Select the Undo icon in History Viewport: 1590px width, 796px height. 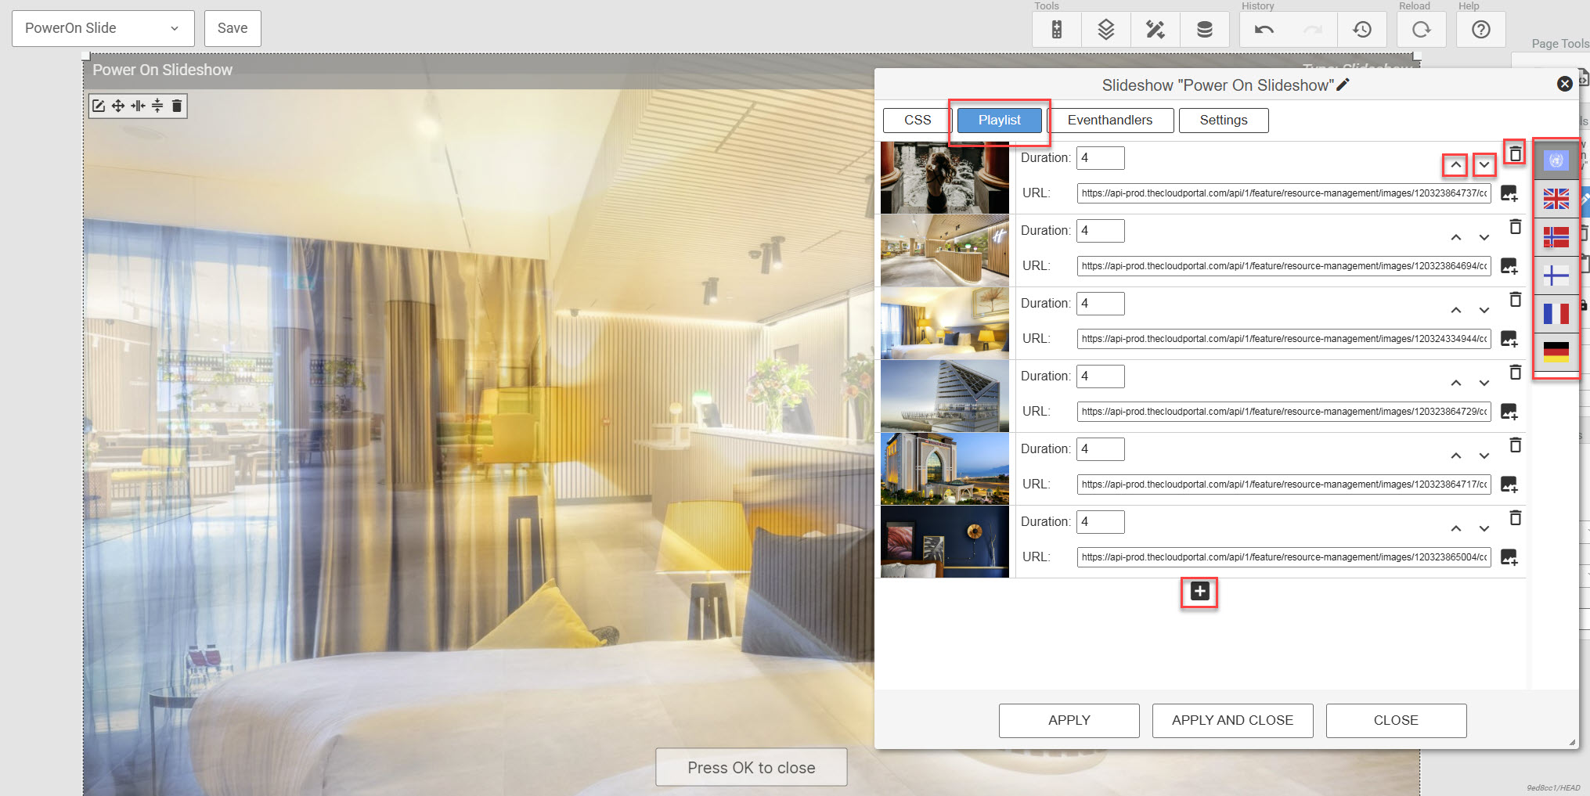pyautogui.click(x=1264, y=29)
